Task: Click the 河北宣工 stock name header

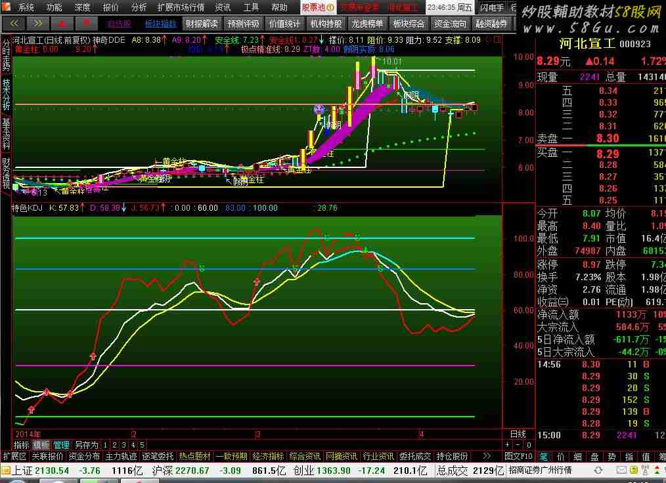Action: tap(587, 43)
